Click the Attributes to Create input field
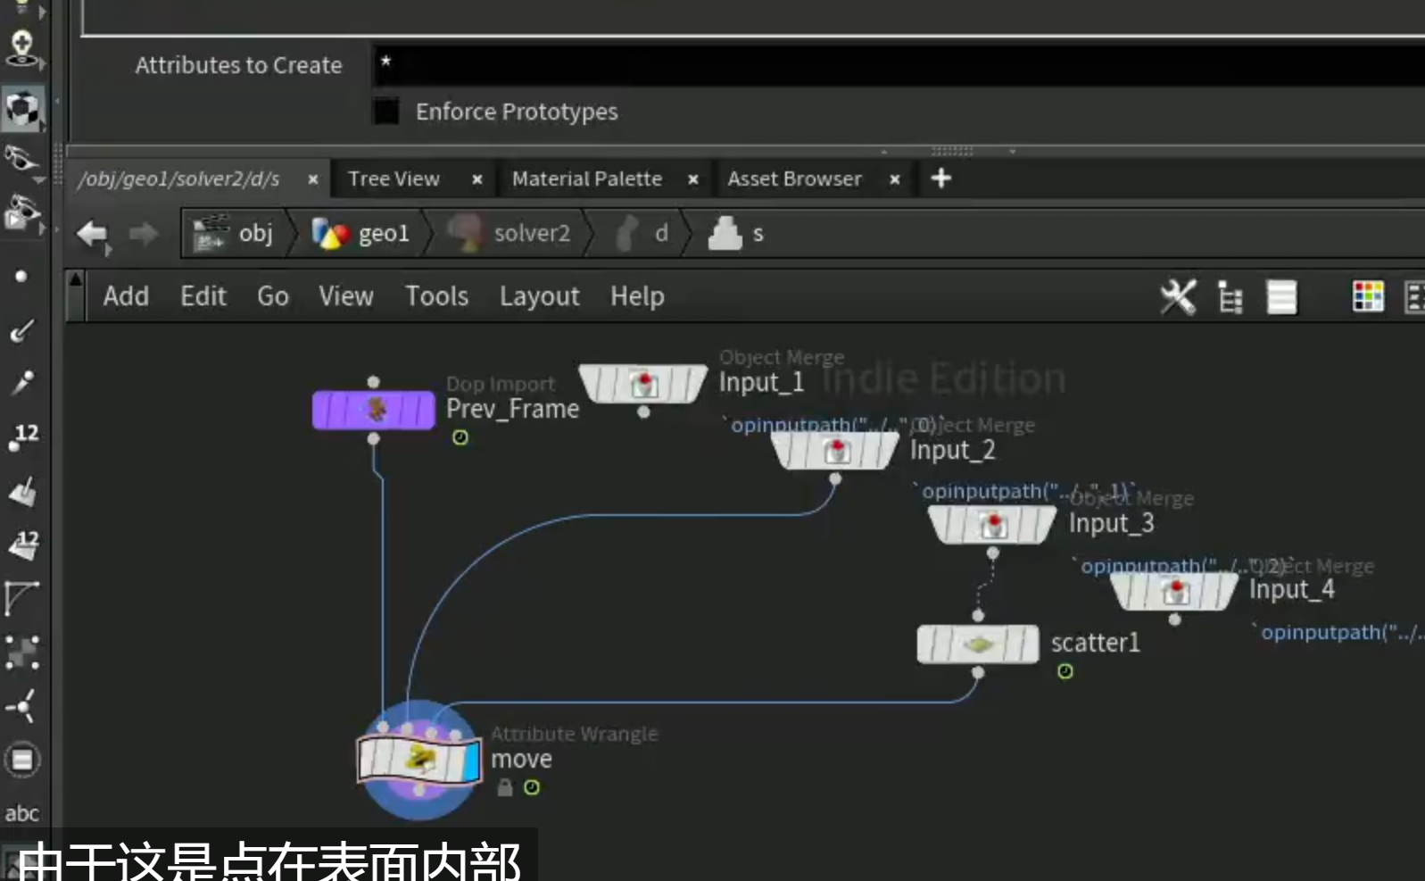Image resolution: width=1425 pixels, height=881 pixels. (x=898, y=65)
